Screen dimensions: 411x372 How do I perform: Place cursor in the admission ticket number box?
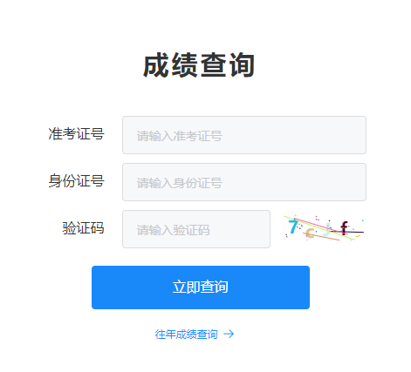pos(244,135)
